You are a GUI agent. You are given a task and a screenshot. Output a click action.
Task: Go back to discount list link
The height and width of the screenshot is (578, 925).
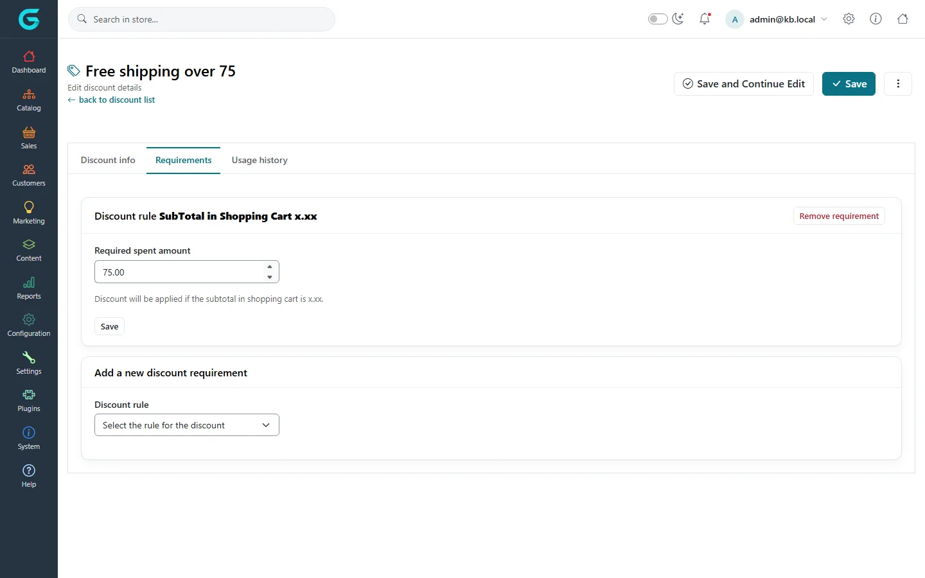point(111,100)
